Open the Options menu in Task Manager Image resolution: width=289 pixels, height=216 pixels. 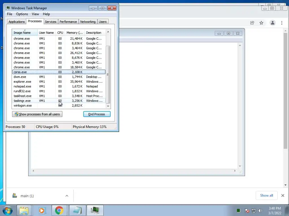tap(22, 14)
